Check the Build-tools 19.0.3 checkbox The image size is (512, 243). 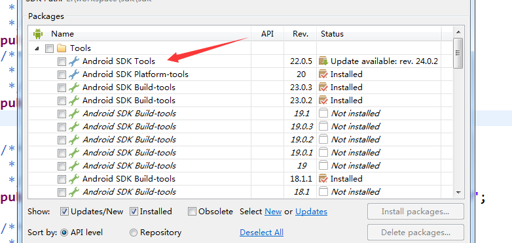coord(62,127)
